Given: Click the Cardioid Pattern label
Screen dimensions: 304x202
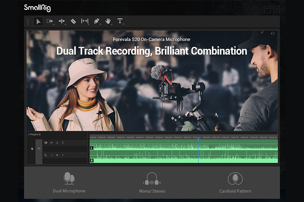Looking at the screenshot, I should (x=235, y=191).
